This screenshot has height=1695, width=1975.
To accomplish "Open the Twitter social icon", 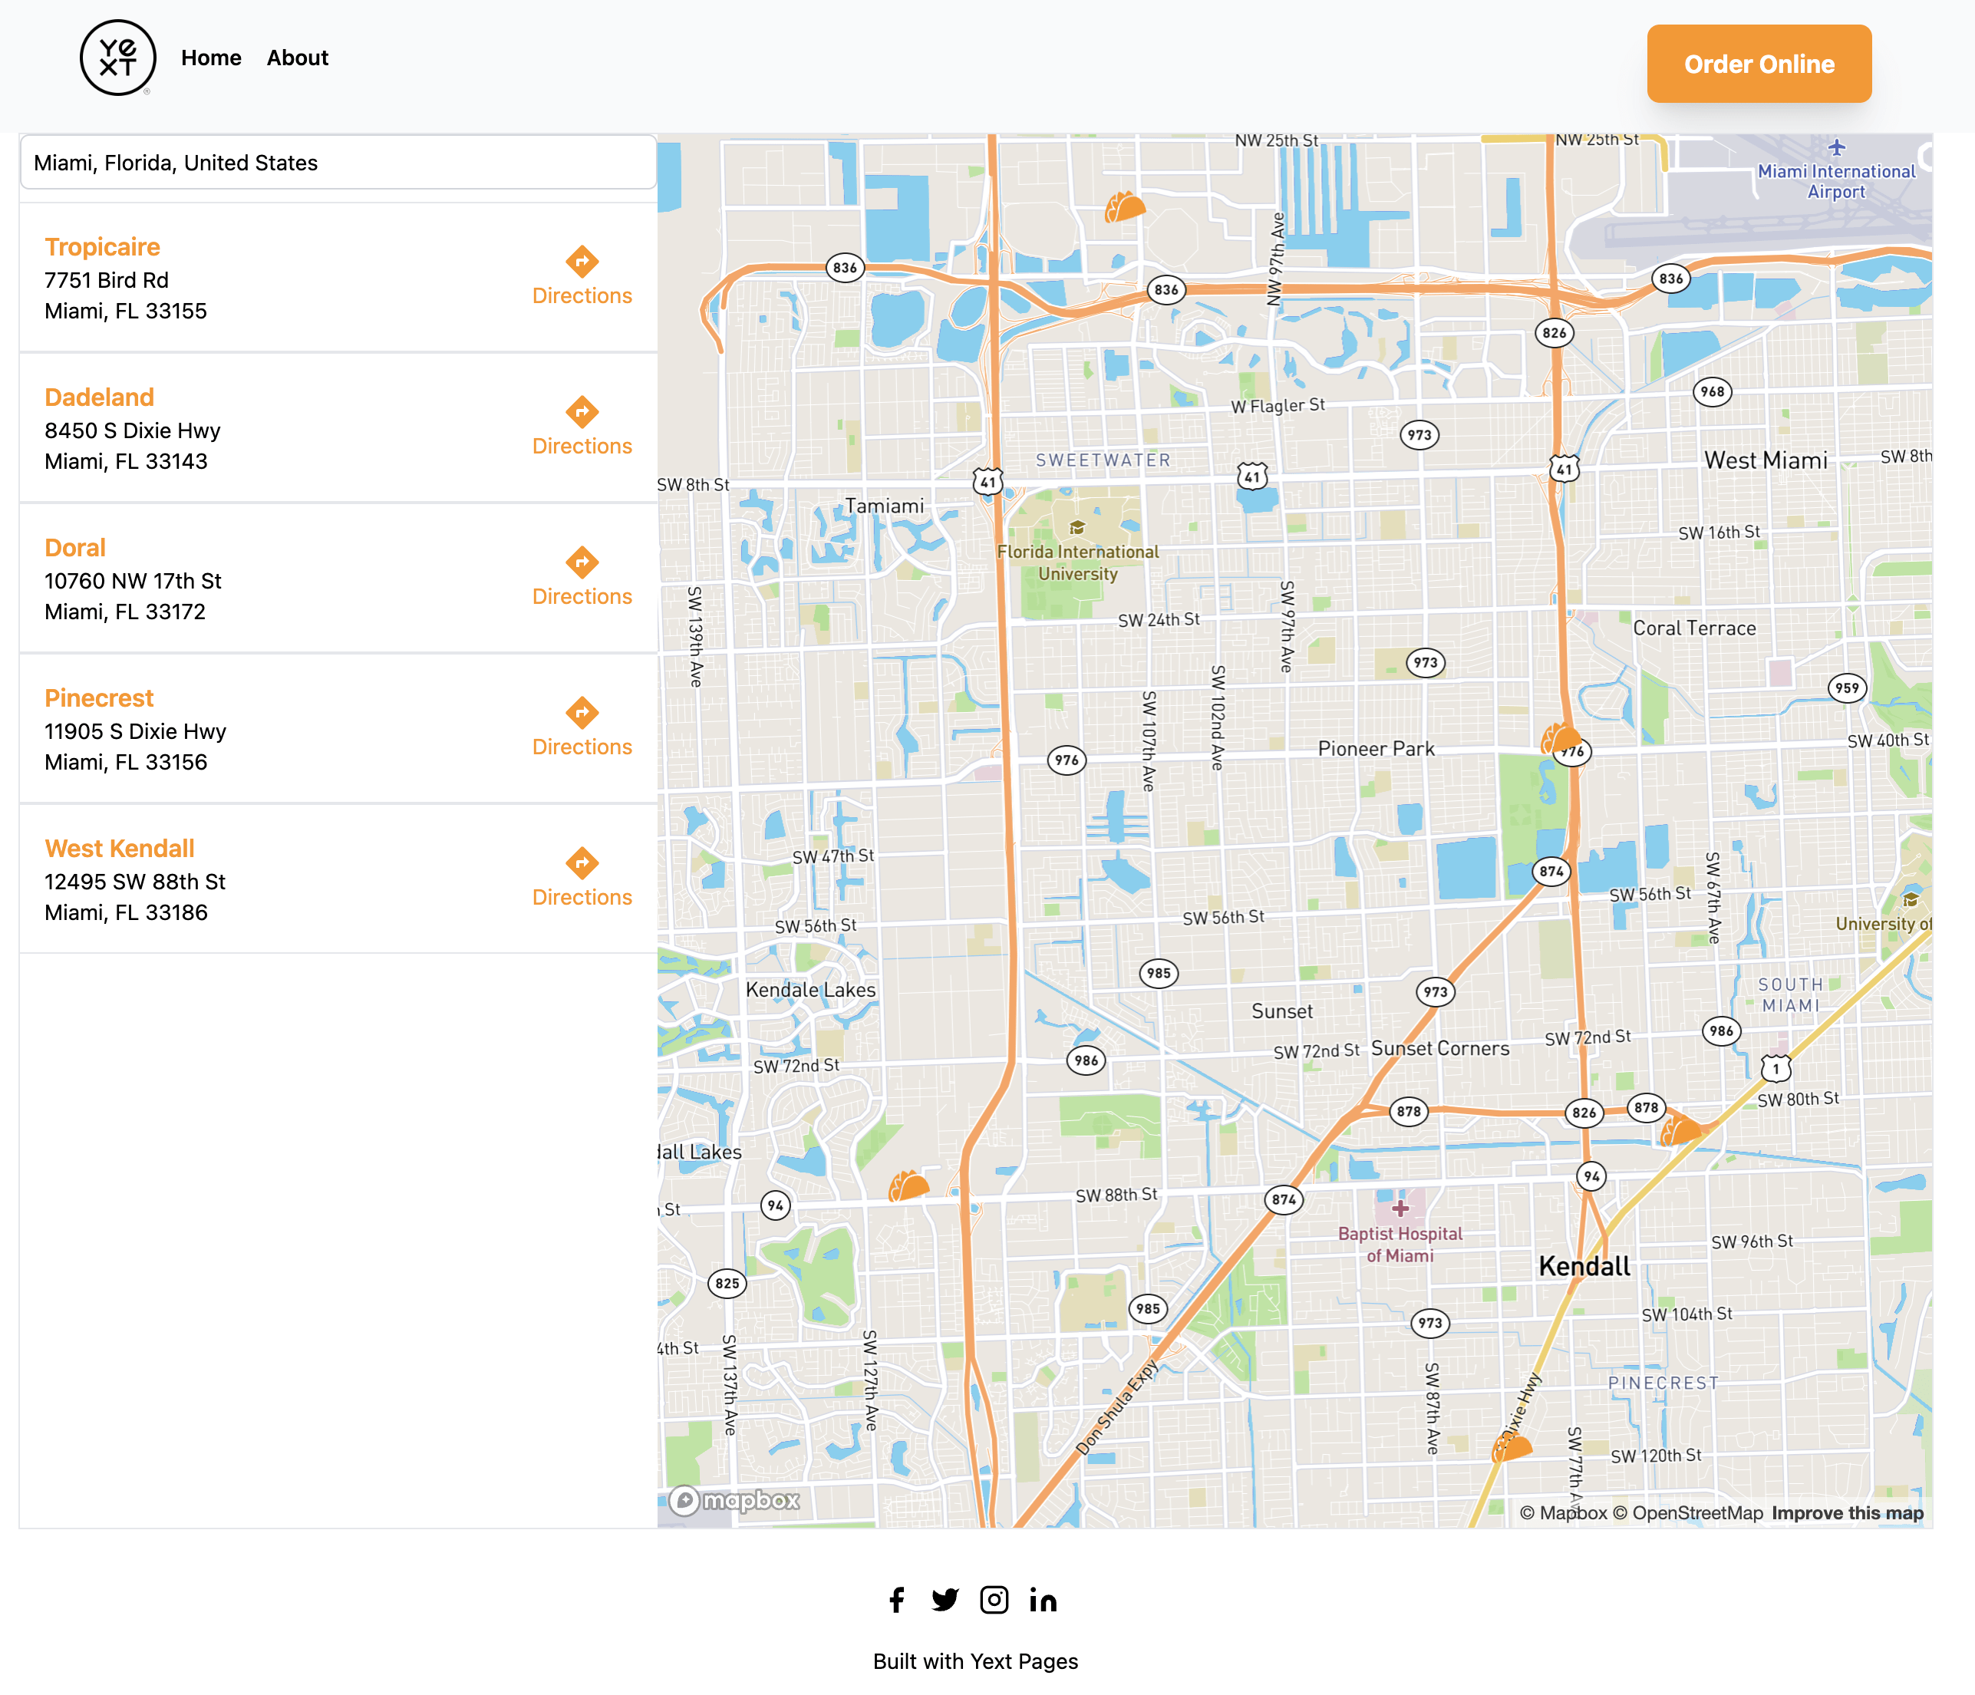I will (x=945, y=1599).
